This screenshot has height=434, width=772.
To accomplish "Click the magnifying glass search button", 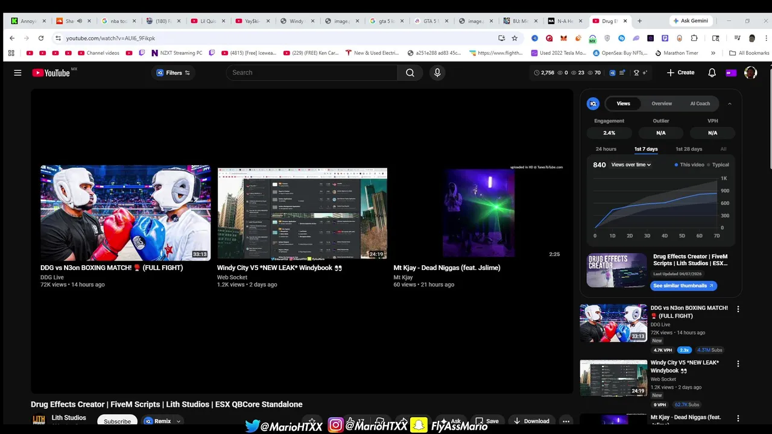I will 410,72.
